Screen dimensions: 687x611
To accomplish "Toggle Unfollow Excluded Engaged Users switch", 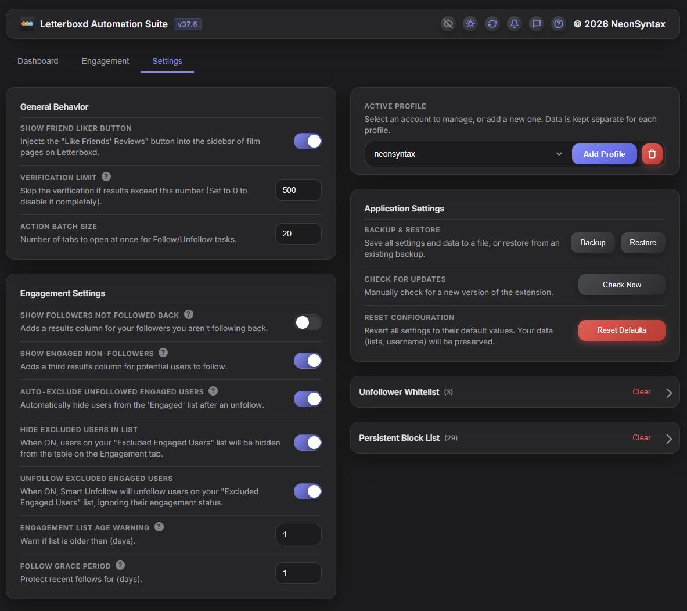I will (308, 491).
